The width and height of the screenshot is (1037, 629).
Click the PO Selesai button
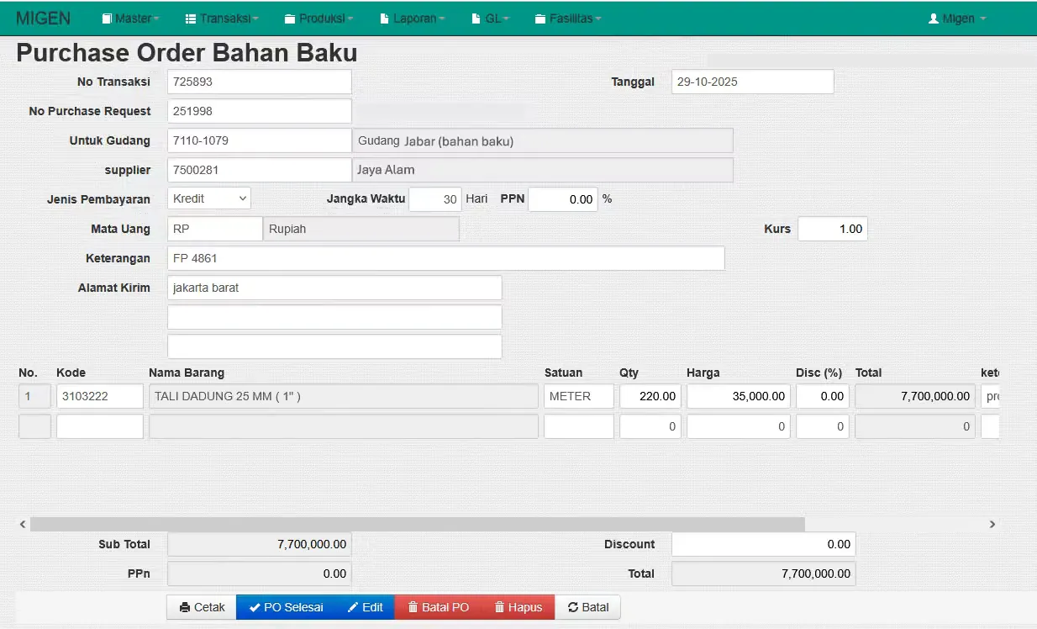coord(287,607)
